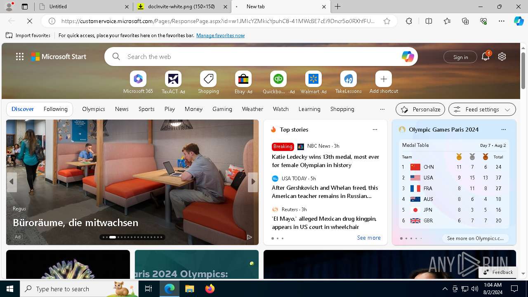528x297 pixels.
Task: Open the El Mayo court story
Action: (x=324, y=223)
